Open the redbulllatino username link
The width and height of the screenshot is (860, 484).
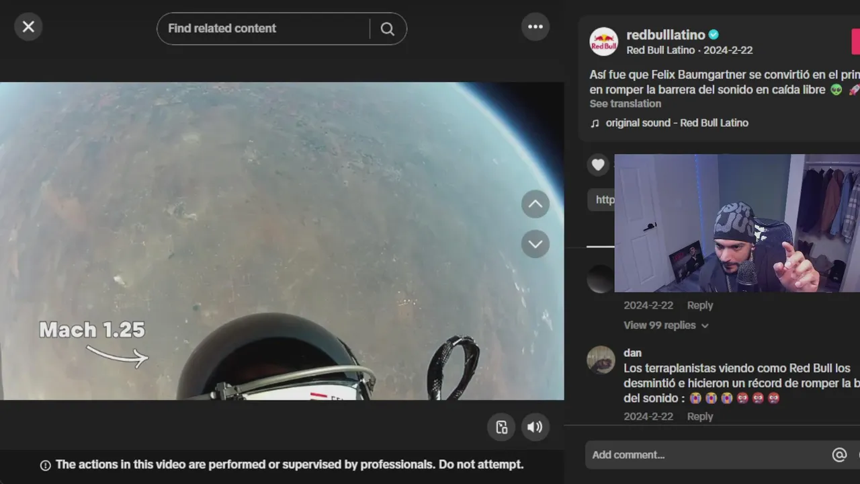(665, 34)
